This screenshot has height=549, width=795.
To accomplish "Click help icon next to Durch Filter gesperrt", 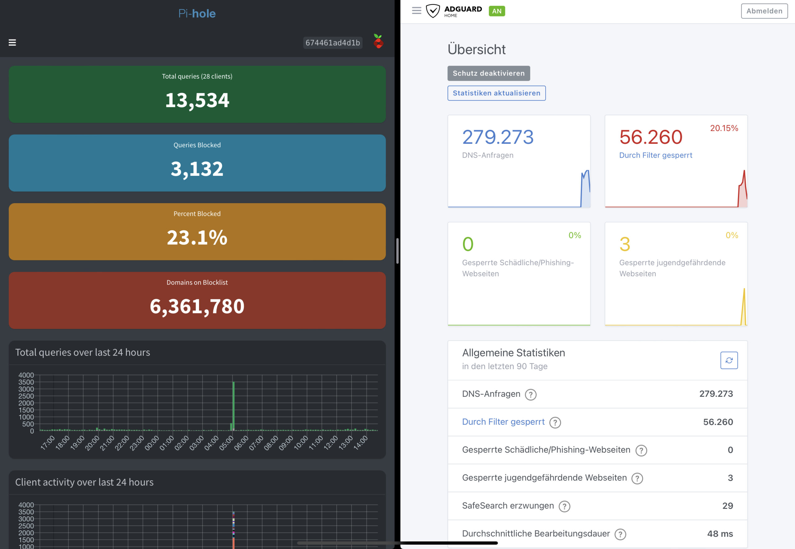I will [x=555, y=423].
